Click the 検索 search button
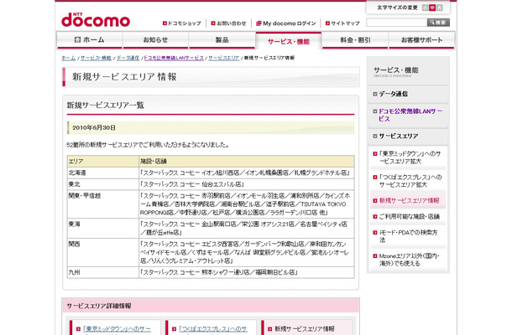The image size is (512, 335). (438, 23)
